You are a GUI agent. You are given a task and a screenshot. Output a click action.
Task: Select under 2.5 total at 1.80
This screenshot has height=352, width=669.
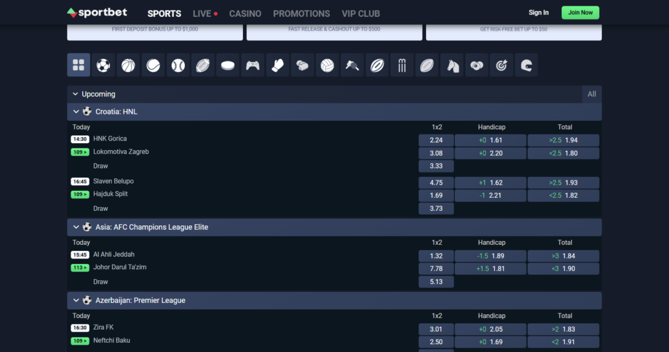pyautogui.click(x=563, y=153)
